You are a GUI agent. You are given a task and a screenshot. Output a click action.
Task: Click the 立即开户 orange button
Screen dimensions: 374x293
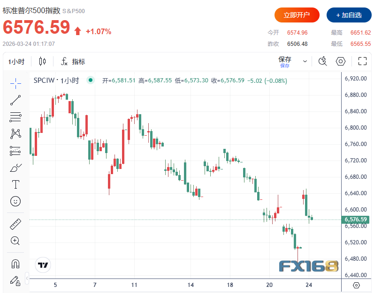click(297, 15)
